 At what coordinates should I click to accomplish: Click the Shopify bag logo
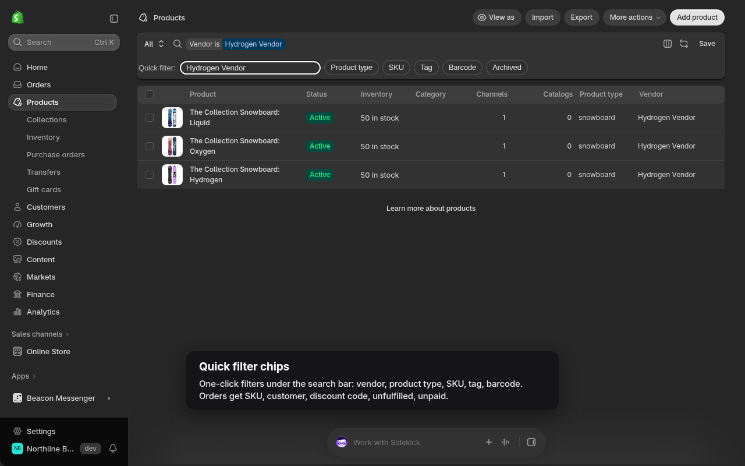click(x=17, y=17)
